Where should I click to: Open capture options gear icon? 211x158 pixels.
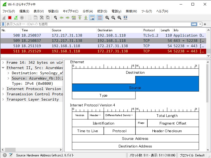(22, 18)
